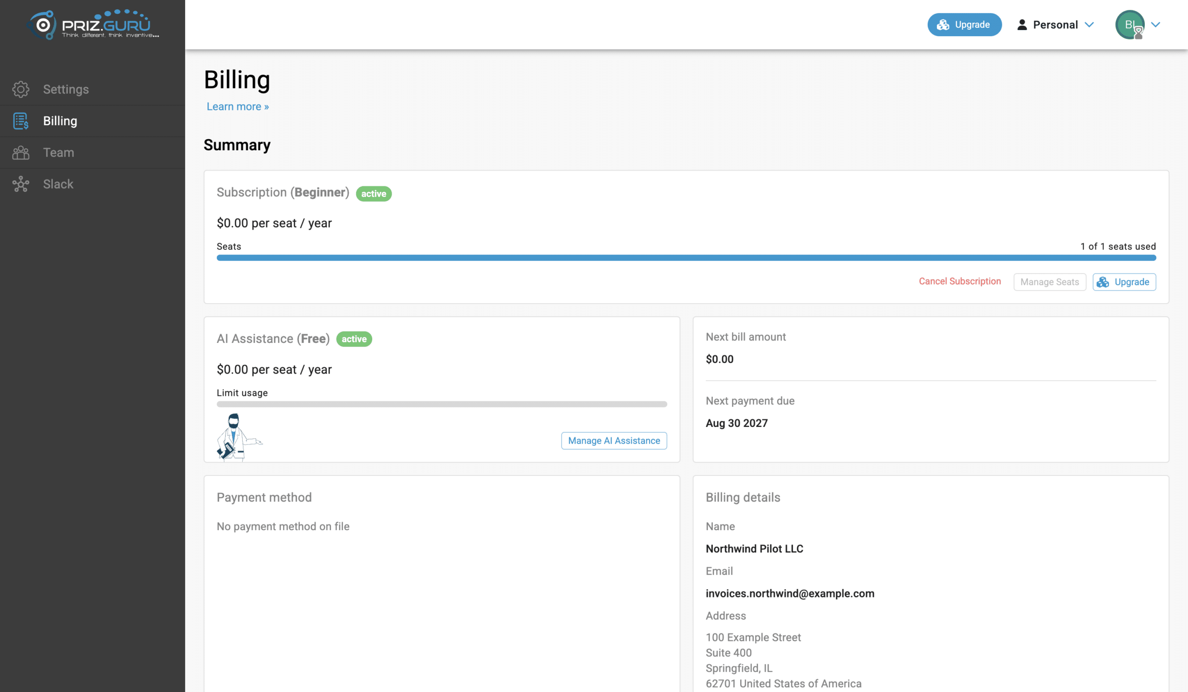This screenshot has width=1188, height=692.
Task: Click Cancel Subscription
Action: click(959, 281)
